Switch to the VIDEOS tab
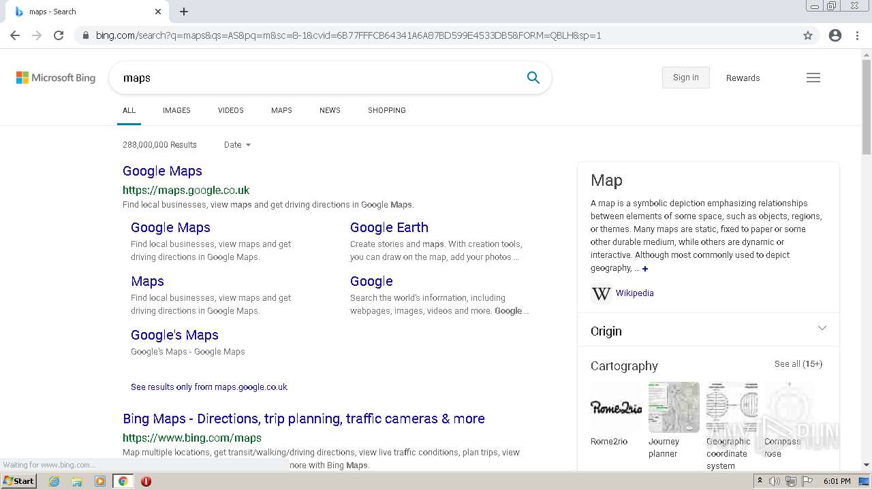 [x=231, y=110]
